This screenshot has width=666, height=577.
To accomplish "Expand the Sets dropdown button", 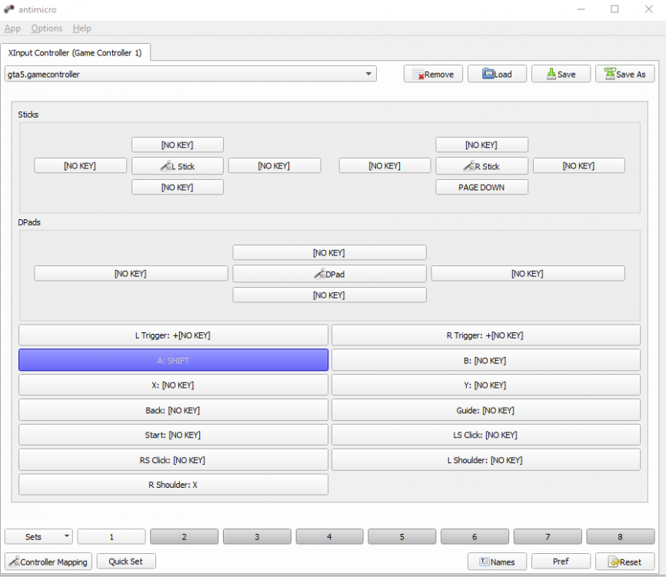I will (38, 537).
